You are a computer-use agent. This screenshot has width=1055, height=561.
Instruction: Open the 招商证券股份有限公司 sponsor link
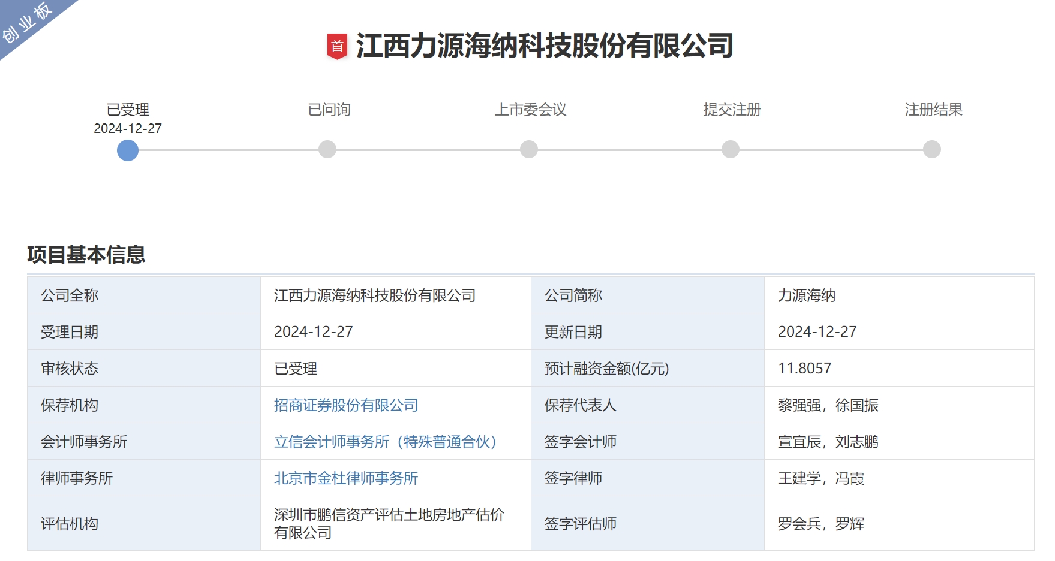345,405
